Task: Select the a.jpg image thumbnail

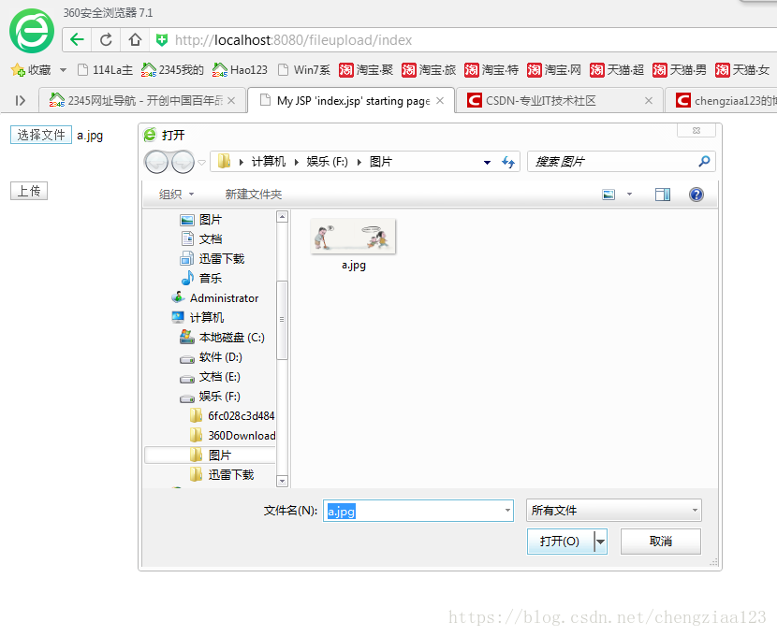Action: (353, 238)
